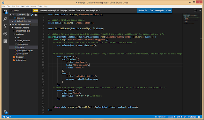Open the File menu
Image resolution: width=204 pixels, height=120 pixels.
coord(4,6)
